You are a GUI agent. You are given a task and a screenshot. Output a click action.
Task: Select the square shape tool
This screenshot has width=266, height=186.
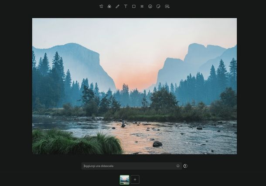[134, 7]
